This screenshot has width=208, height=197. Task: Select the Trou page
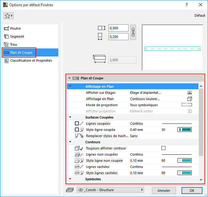click(31, 44)
